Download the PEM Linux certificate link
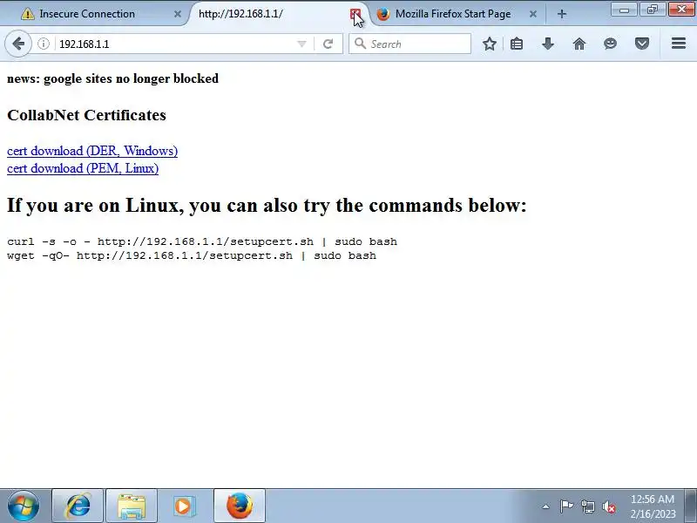Viewport: 697px width, 523px height. tap(83, 168)
